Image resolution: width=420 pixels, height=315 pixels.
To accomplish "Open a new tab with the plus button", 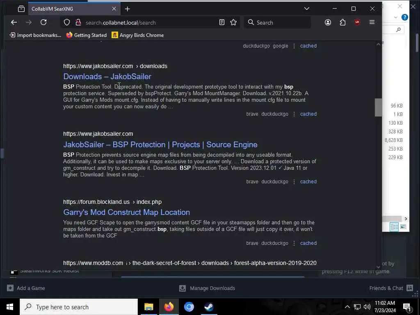I will (x=128, y=9).
